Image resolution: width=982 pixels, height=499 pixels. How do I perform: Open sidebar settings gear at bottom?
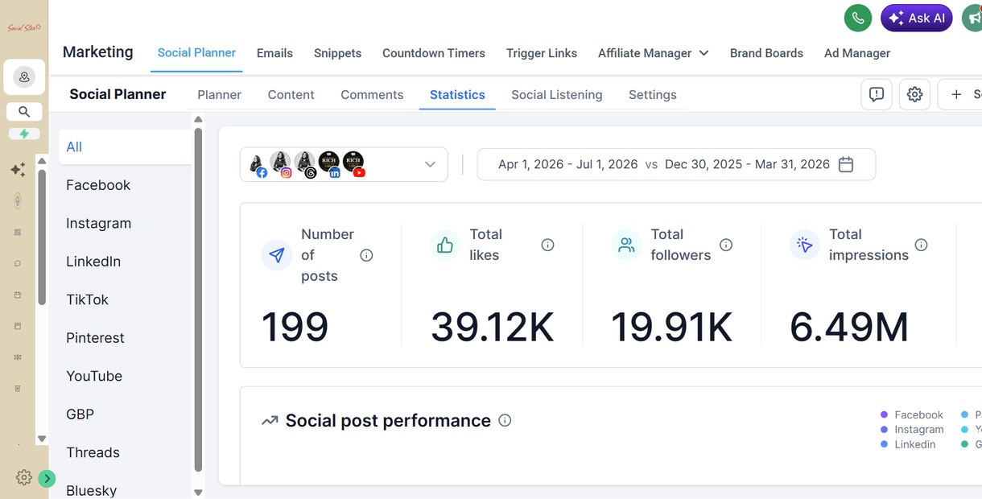24,477
